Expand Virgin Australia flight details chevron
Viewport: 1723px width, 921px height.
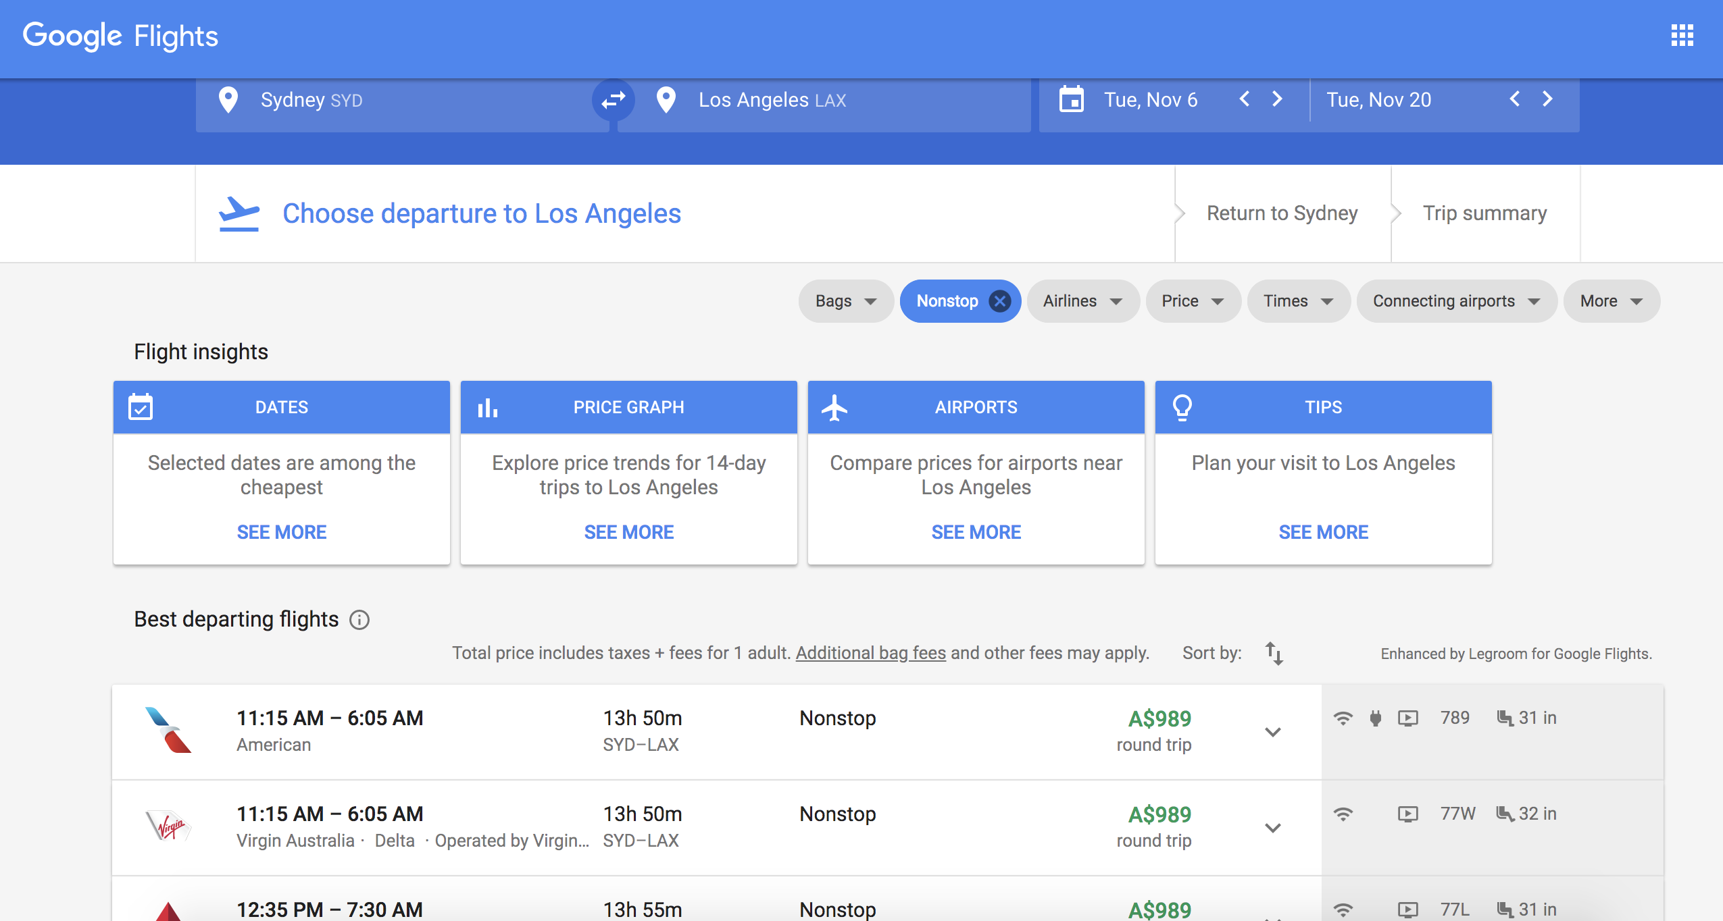coord(1273,828)
